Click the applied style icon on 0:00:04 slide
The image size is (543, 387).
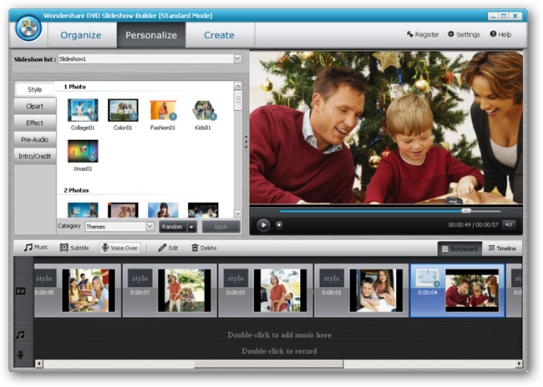pos(428,278)
